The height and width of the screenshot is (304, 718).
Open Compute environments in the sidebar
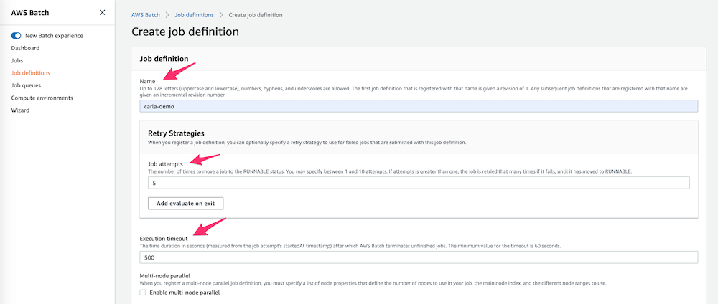point(42,98)
